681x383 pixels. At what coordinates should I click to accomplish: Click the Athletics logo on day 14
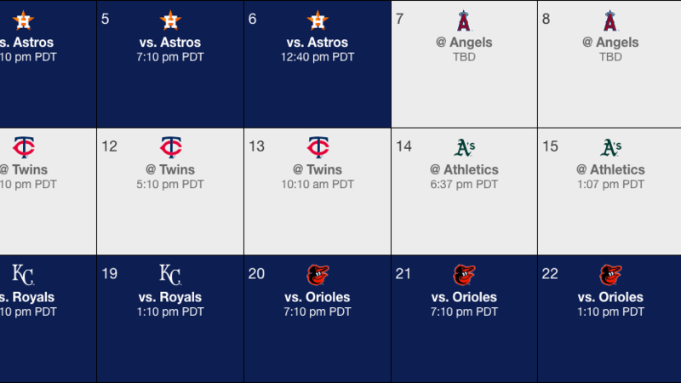tap(464, 147)
